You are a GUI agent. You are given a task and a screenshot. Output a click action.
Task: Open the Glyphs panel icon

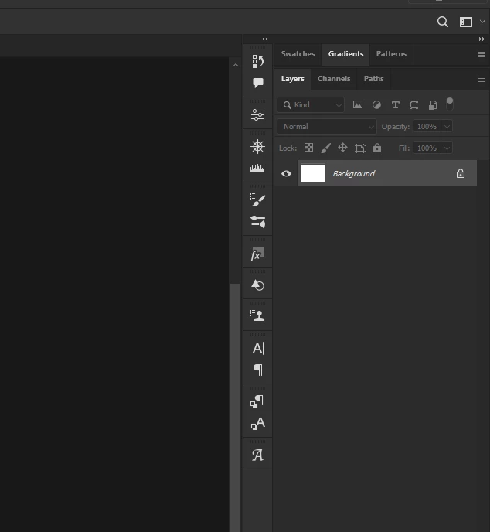pos(257,455)
